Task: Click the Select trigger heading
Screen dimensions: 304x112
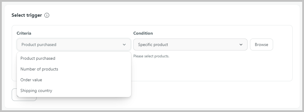Action: 27,15
